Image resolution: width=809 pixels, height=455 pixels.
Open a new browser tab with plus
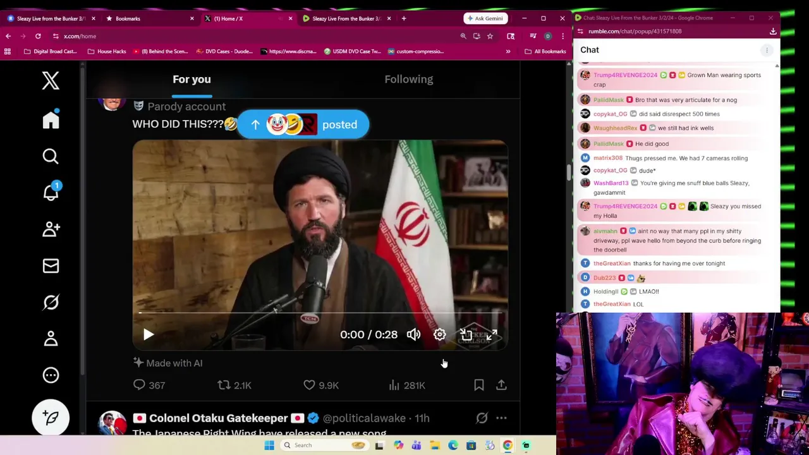pyautogui.click(x=404, y=18)
